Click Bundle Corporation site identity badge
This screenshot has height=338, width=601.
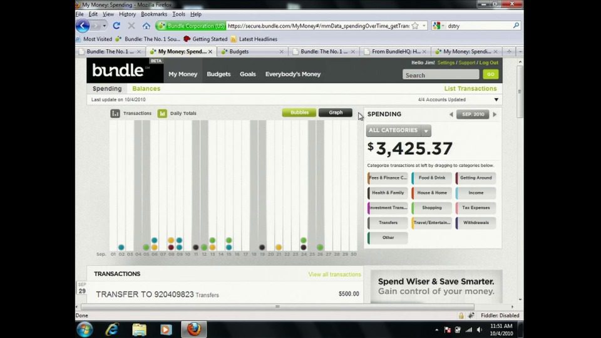pos(191,26)
